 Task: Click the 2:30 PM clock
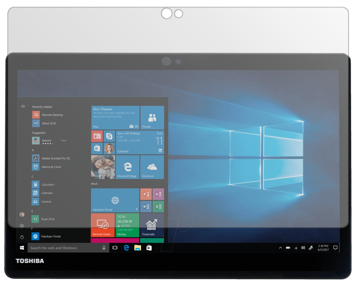pos(323,248)
